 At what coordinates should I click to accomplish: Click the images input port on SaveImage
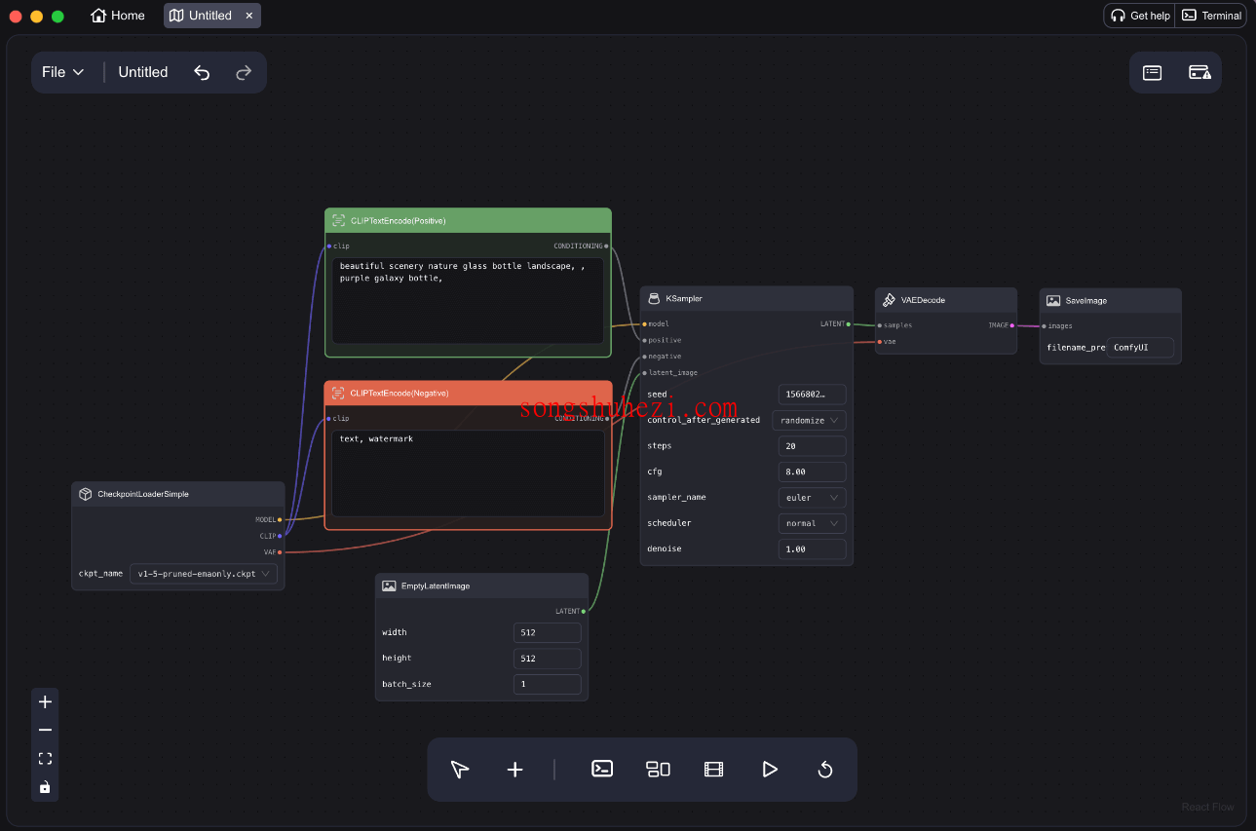pos(1044,326)
